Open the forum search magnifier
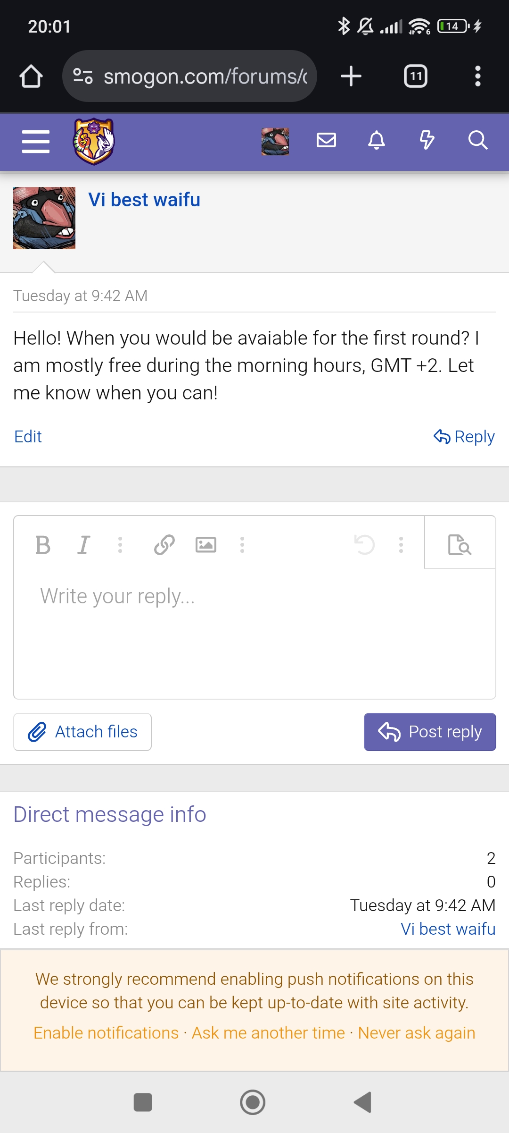 tap(477, 140)
